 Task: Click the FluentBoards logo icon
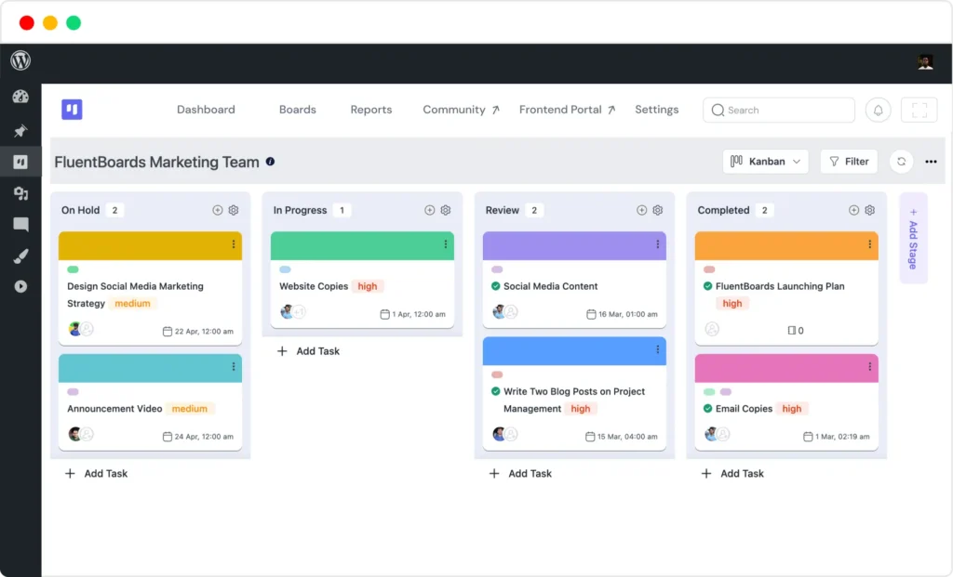72,110
